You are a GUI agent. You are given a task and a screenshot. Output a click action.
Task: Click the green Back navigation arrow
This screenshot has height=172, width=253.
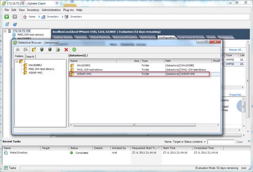tap(7, 17)
